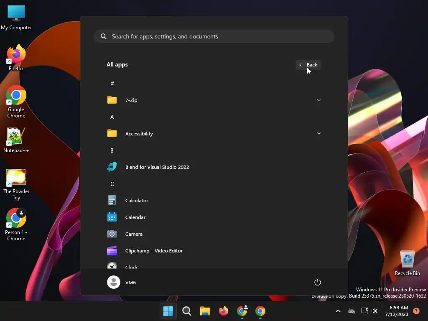Open the notification badge showing 3
The height and width of the screenshot is (321, 428).
coord(416,311)
